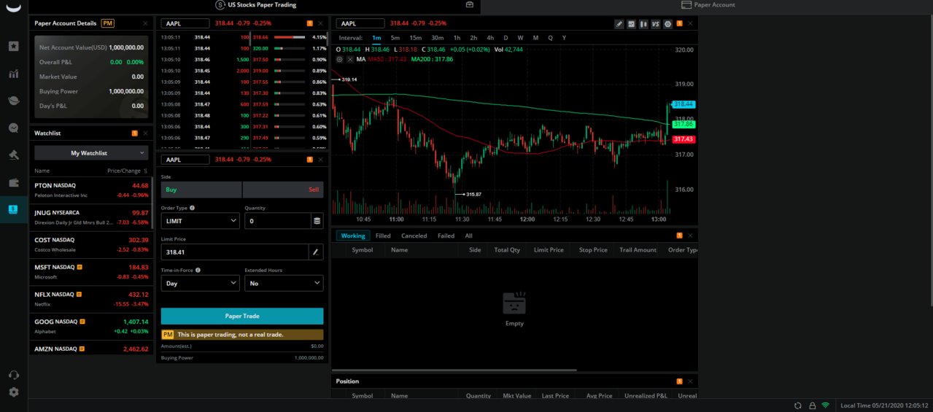The width and height of the screenshot is (933, 412).
Task: Change the candlestick chart type icon
Action: (x=643, y=23)
